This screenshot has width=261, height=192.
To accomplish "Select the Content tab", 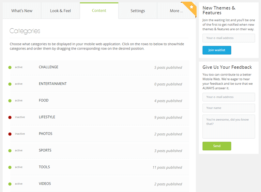I will (x=99, y=11).
